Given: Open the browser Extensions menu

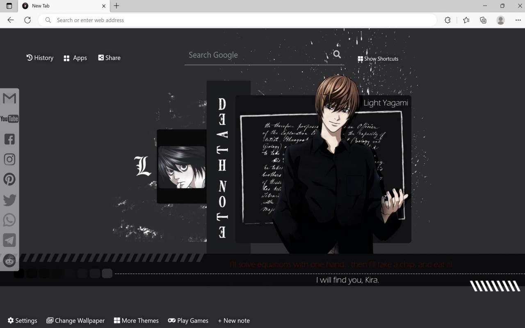Looking at the screenshot, I should pyautogui.click(x=447, y=20).
